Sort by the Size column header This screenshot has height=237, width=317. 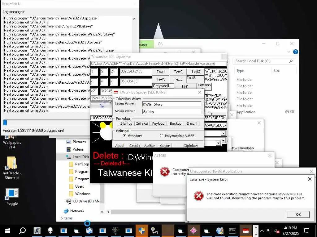[x=276, y=71]
